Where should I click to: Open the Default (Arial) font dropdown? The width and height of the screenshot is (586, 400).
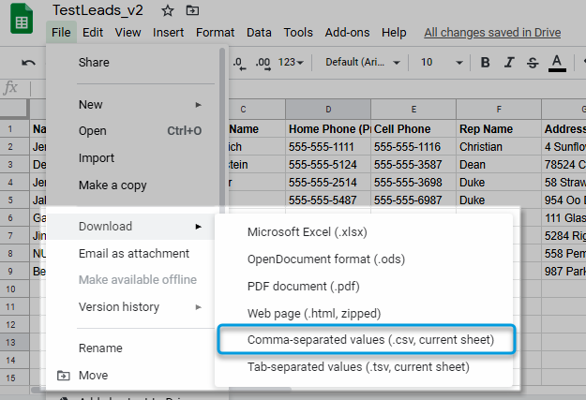point(363,62)
